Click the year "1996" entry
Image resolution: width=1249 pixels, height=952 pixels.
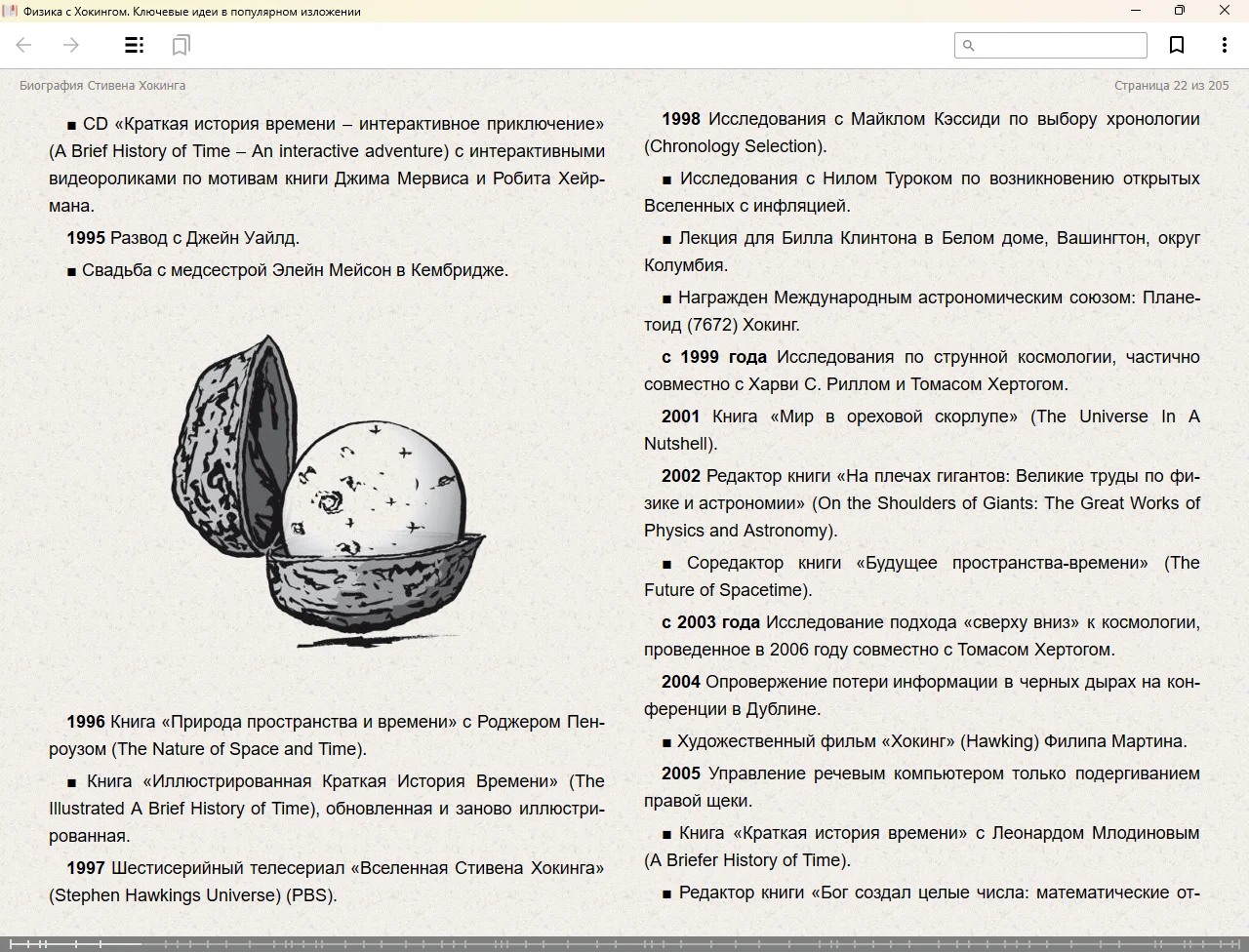86,722
